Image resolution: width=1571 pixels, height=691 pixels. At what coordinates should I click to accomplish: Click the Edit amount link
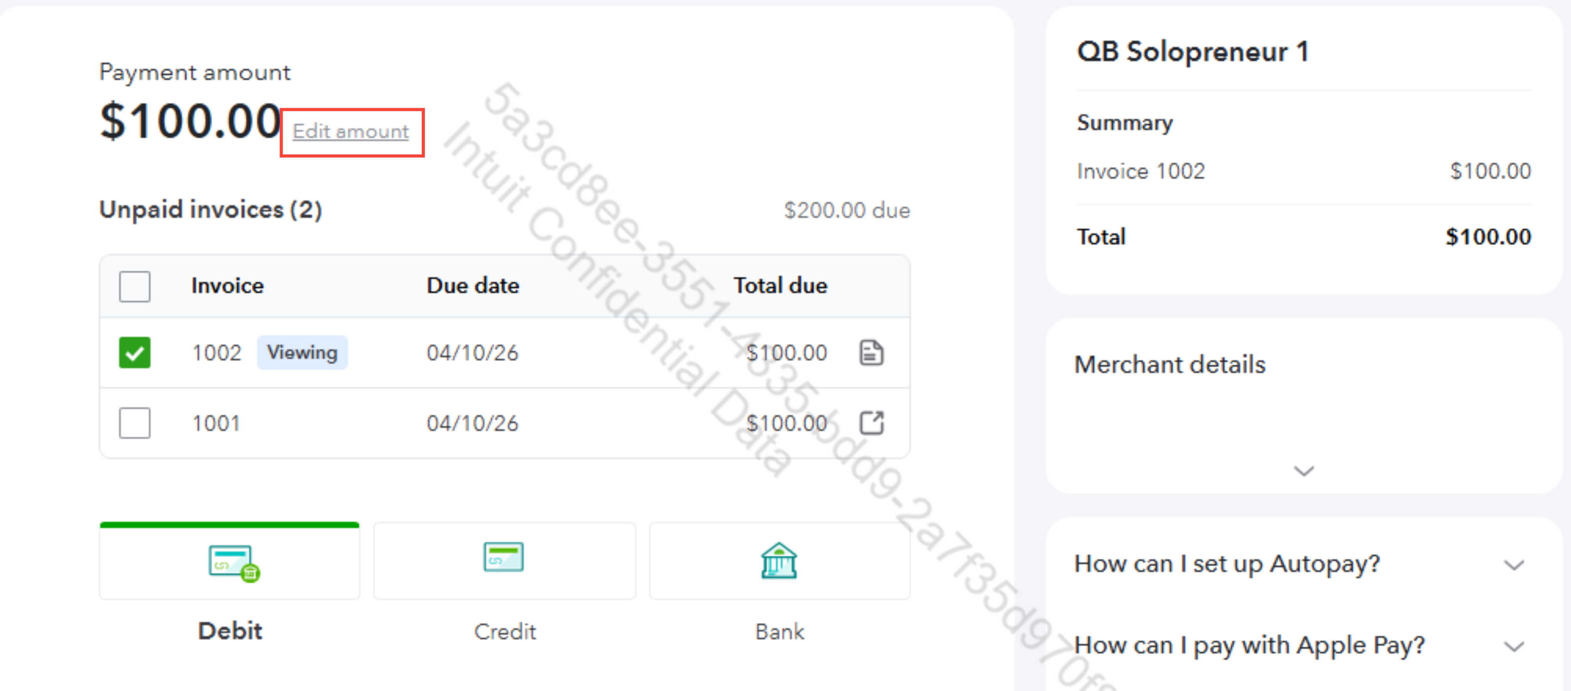(x=351, y=132)
